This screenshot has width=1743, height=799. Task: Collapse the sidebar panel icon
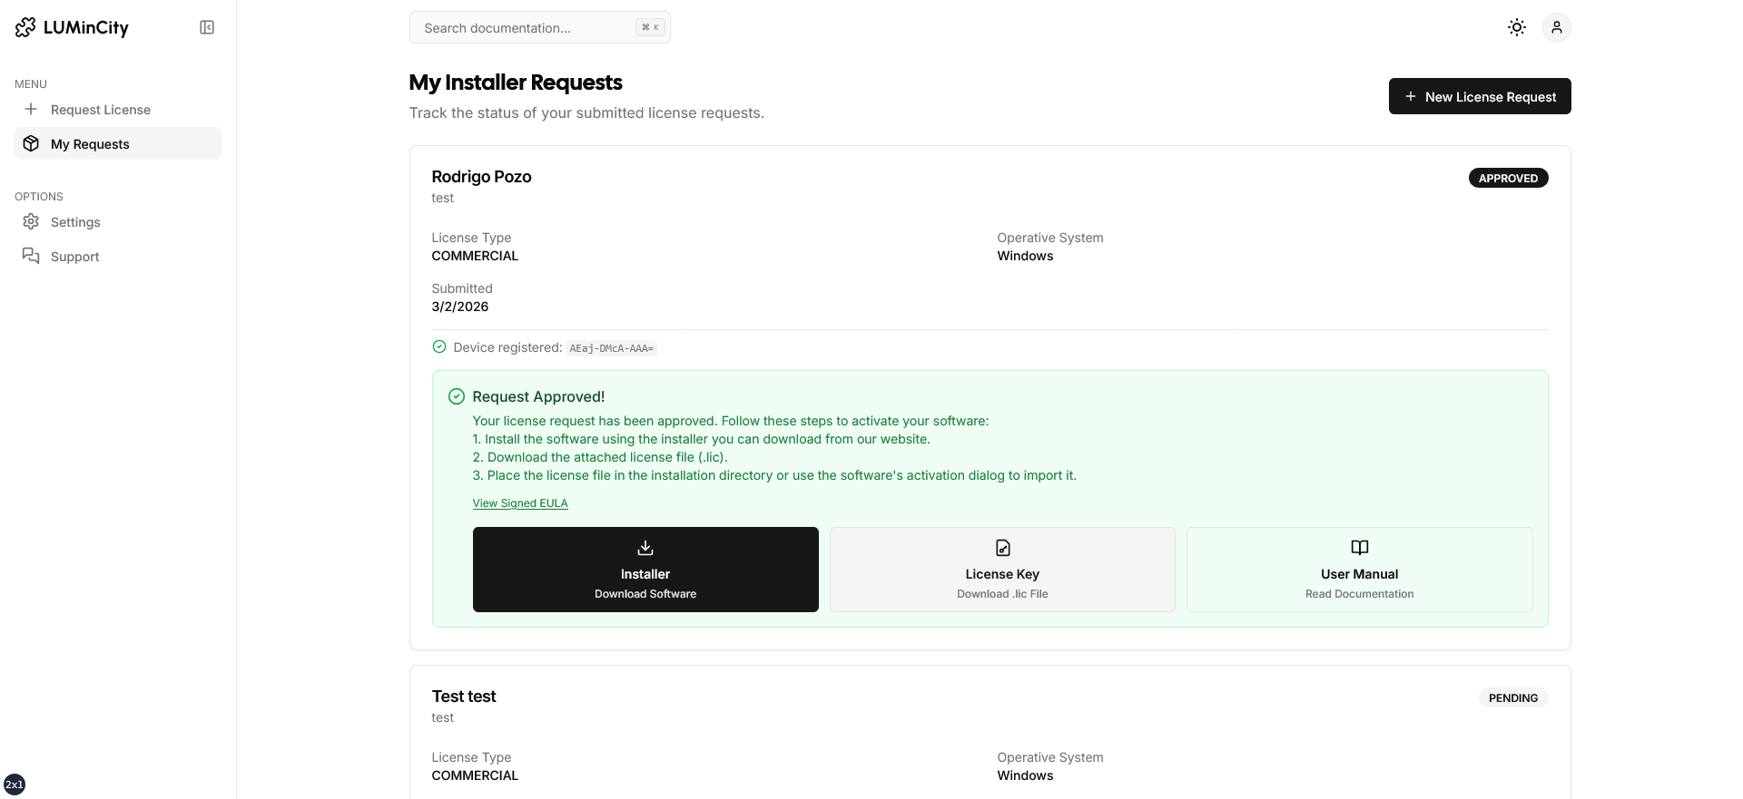[207, 27]
